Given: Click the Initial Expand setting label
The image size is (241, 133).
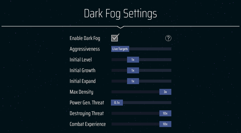Looking at the screenshot, I should (83, 81).
